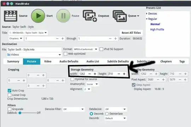Start encoding with the green play button
Image resolution: width=191 pixels, height=127 pixels.
coord(38,16)
